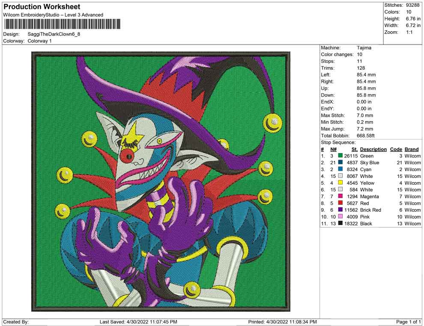Click 'Wilcom EmbroideryStudio – Level 3 Advanced' text
The height and width of the screenshot is (326, 424).
tap(53, 15)
